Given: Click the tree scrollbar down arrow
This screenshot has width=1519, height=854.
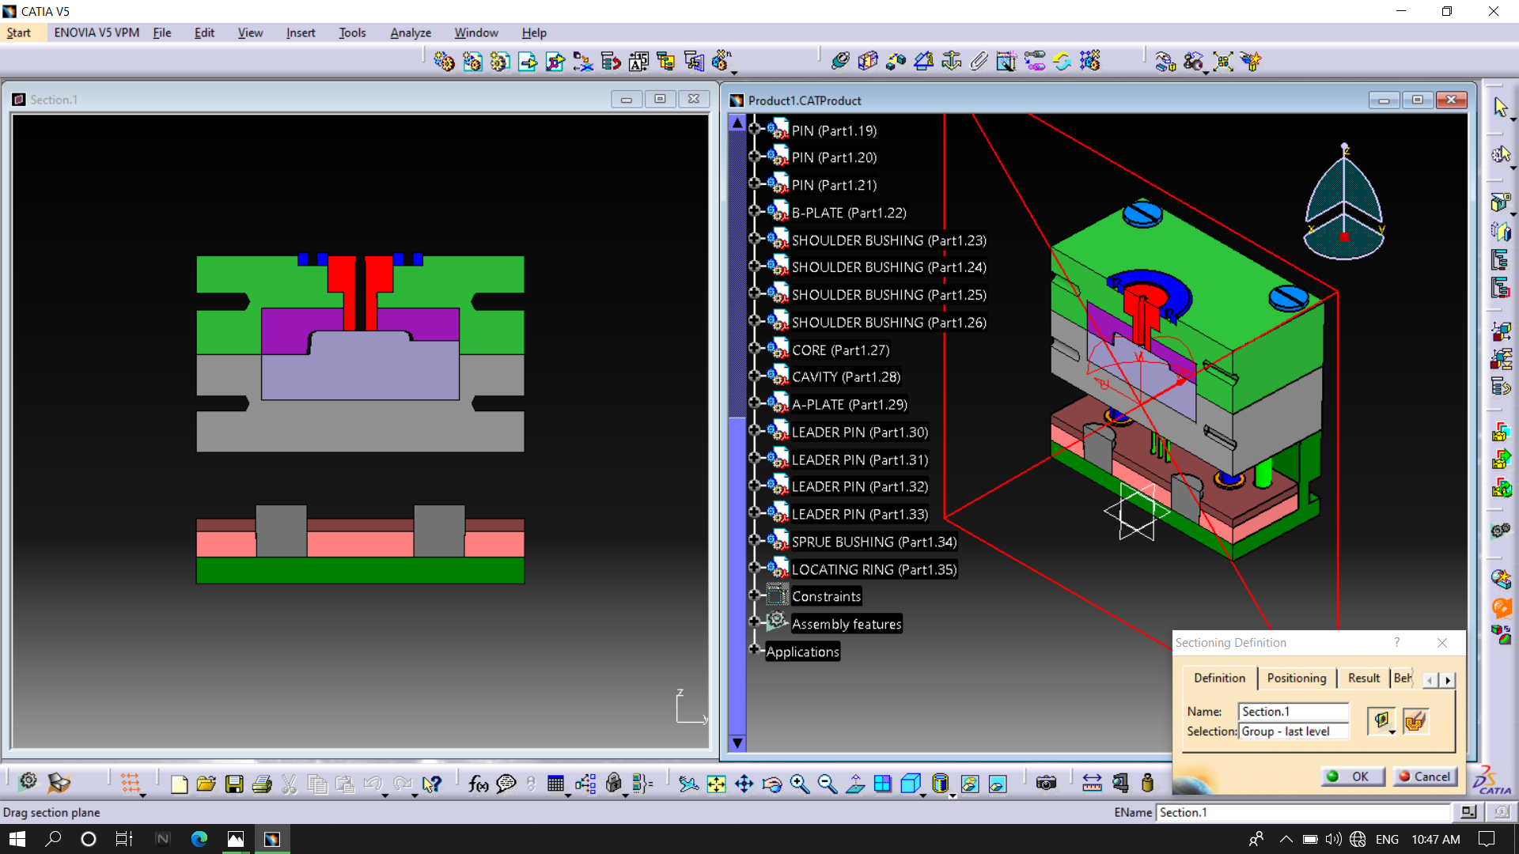Looking at the screenshot, I should [737, 743].
